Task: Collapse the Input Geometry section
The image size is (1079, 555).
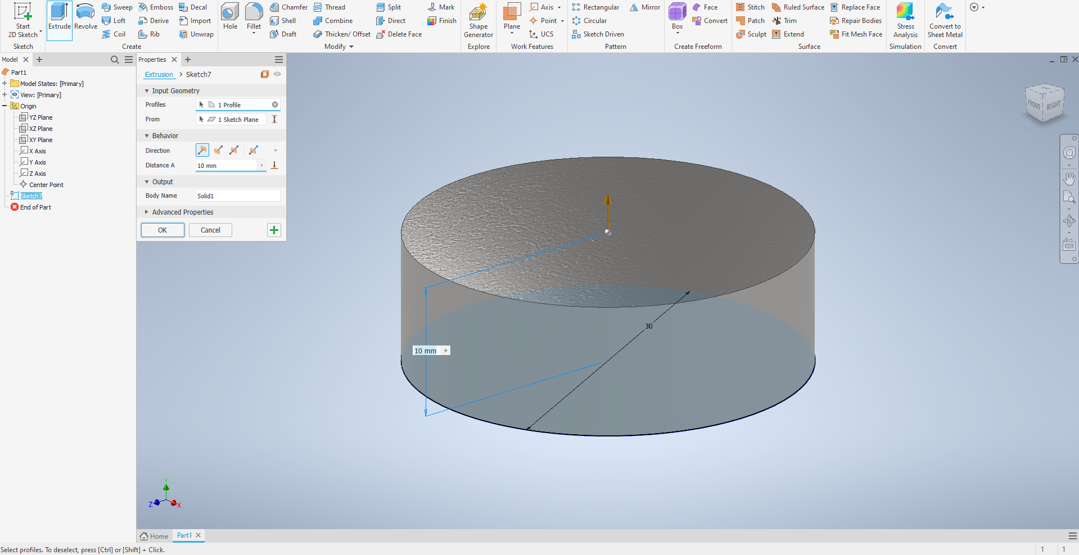Action: point(147,91)
